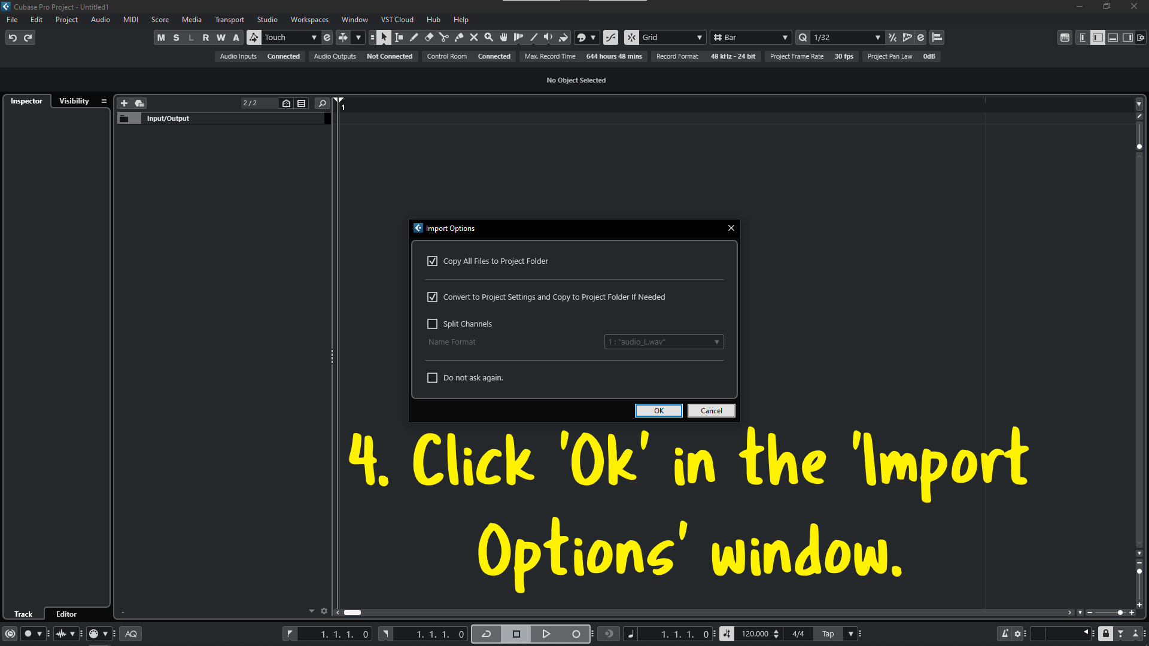Uncheck Copy All Files to Project Folder
This screenshot has width=1149, height=646.
(432, 261)
